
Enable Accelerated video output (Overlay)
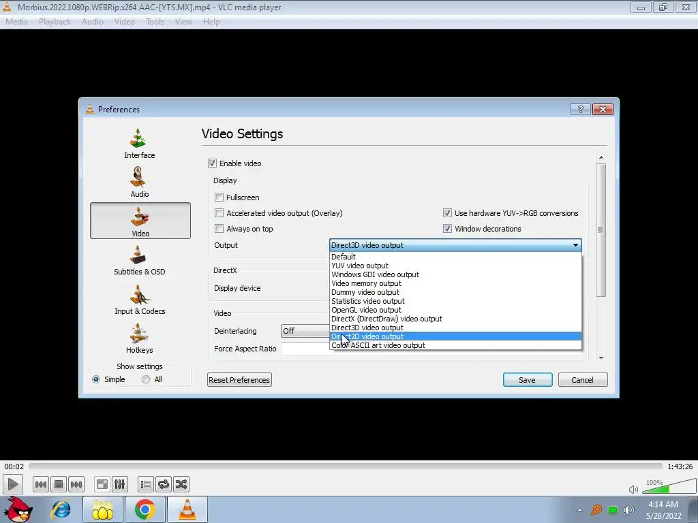[219, 213]
